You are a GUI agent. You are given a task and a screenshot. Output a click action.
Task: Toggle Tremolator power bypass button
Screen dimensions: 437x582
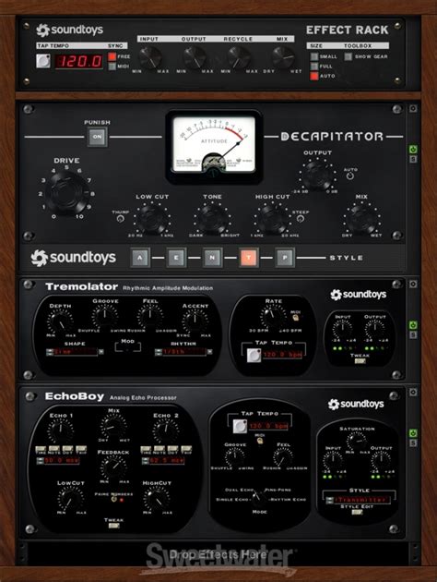[x=413, y=325]
